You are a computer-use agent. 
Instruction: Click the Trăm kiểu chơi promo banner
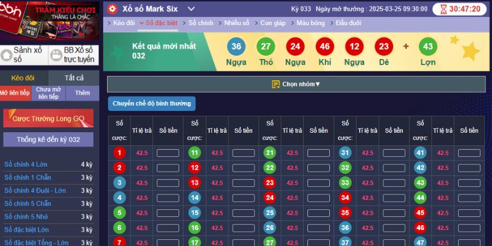pyautogui.click(x=50, y=20)
